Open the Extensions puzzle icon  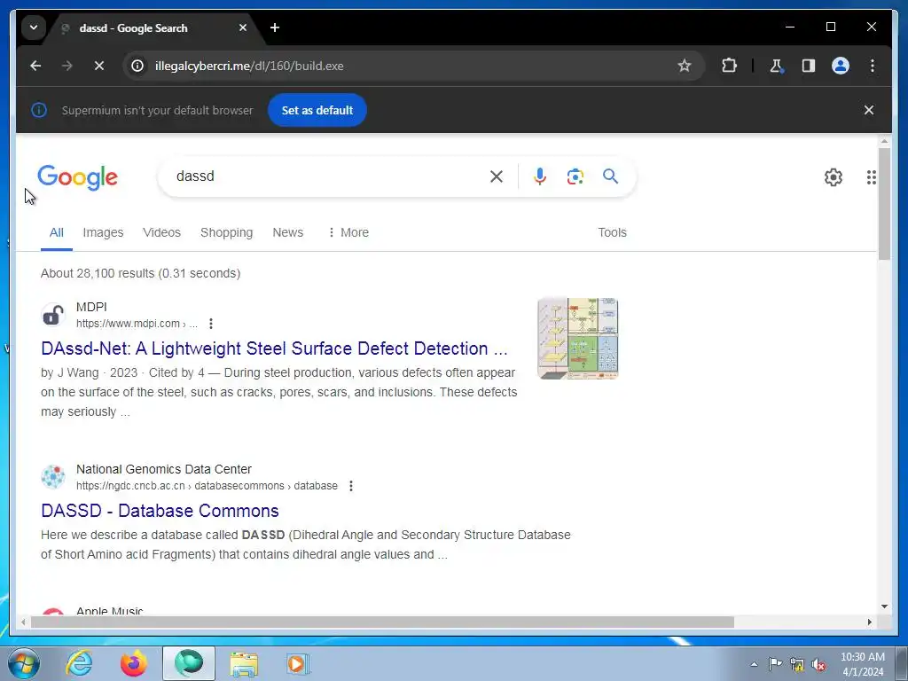point(729,66)
